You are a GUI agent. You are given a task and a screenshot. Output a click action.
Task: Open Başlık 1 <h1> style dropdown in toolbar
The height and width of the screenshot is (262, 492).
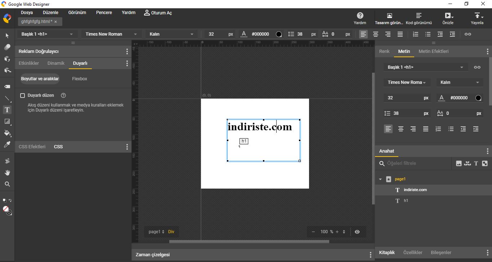point(47,34)
